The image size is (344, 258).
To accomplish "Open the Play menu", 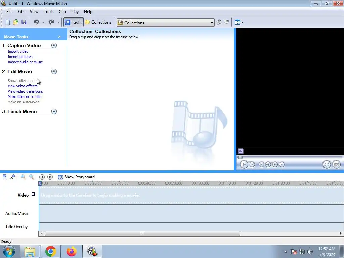I will 75,12.
